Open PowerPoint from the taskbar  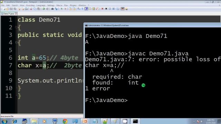85,121
